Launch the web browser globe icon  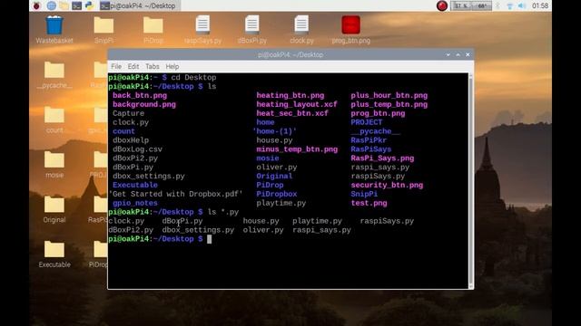tap(51, 5)
